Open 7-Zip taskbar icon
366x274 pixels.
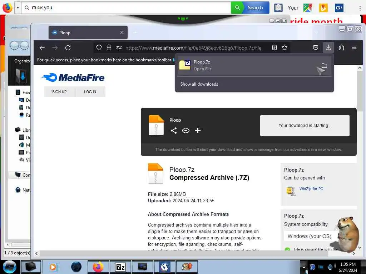pyautogui.click(x=120, y=267)
